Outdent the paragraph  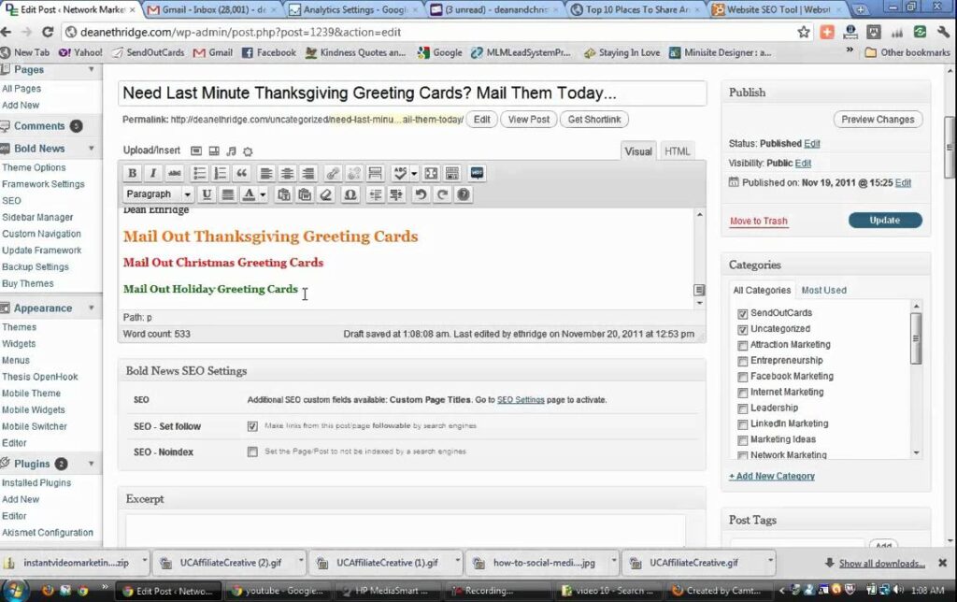[376, 194]
